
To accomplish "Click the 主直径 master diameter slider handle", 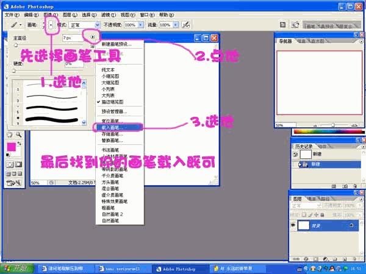I will pyautogui.click(x=16, y=45).
